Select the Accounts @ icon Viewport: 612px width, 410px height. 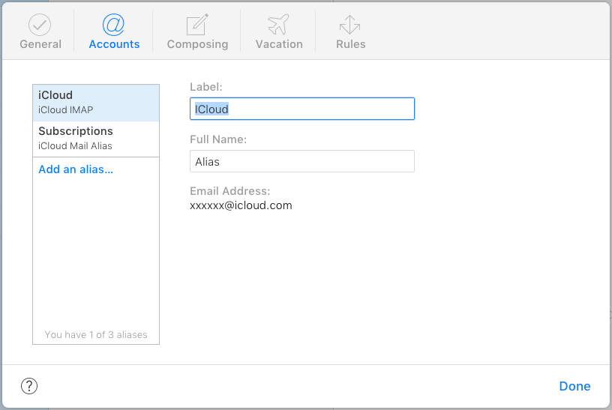pos(113,24)
